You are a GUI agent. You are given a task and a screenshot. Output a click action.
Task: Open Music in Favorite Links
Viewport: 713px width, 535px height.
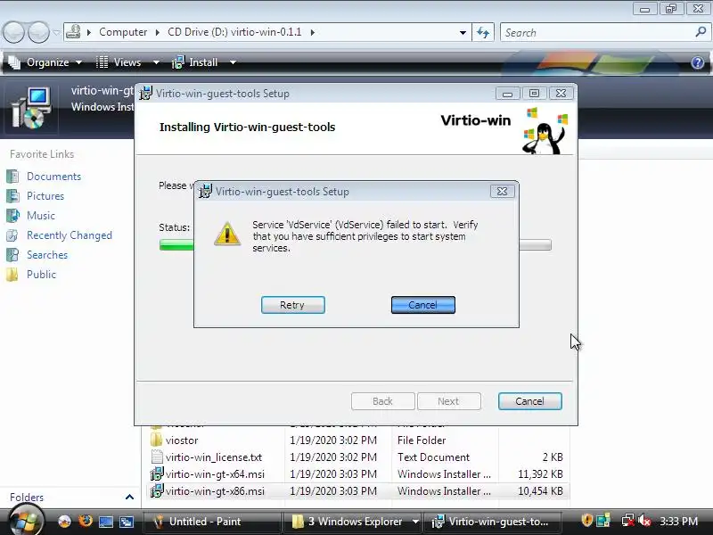pyautogui.click(x=41, y=215)
